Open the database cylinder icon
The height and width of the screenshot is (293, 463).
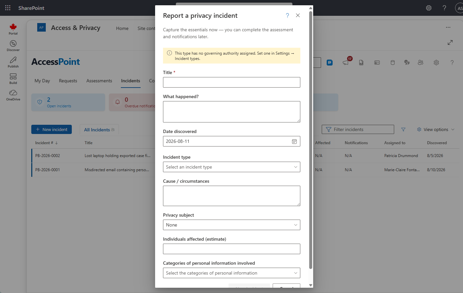[x=393, y=63]
